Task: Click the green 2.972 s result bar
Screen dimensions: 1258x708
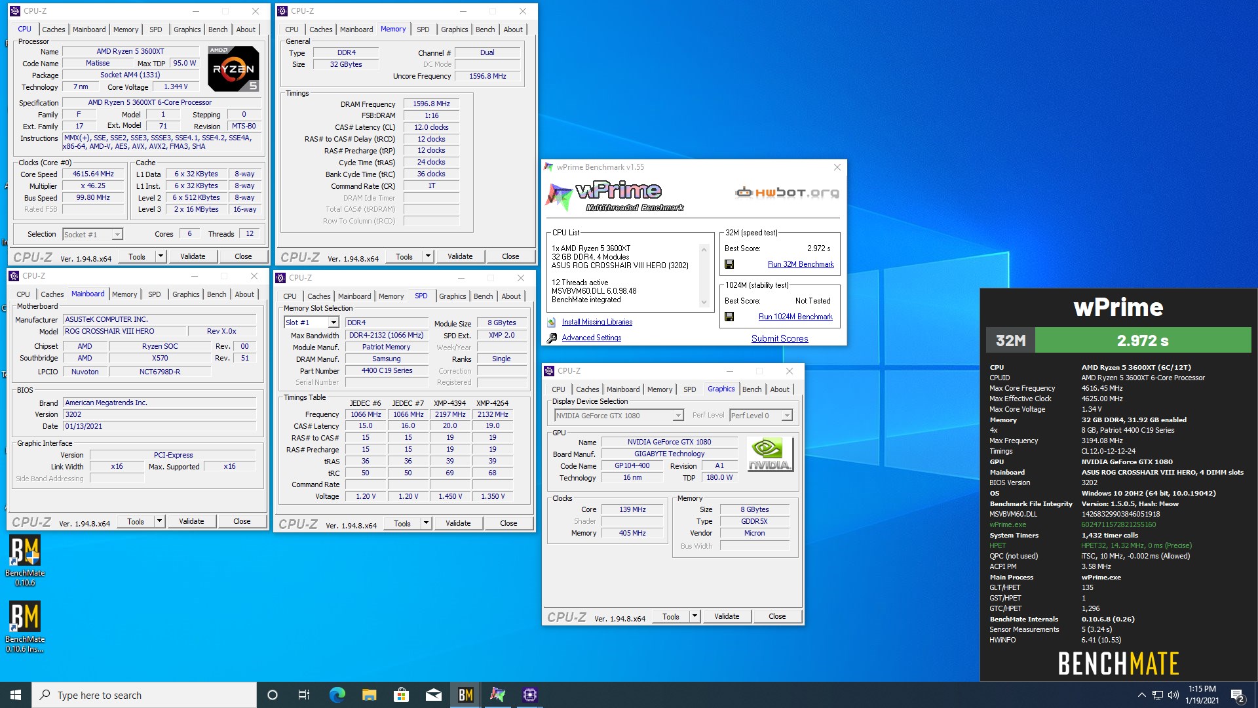Action: 1143,340
